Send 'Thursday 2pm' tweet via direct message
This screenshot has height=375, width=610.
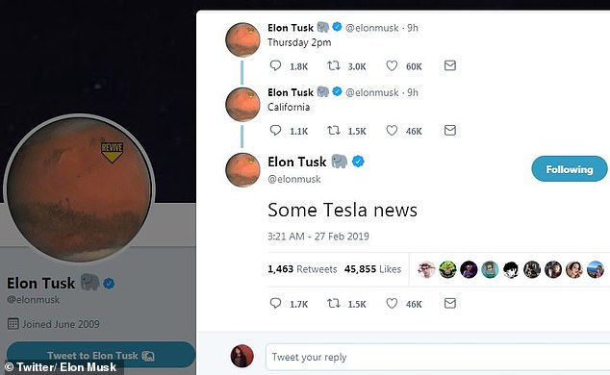(x=450, y=65)
